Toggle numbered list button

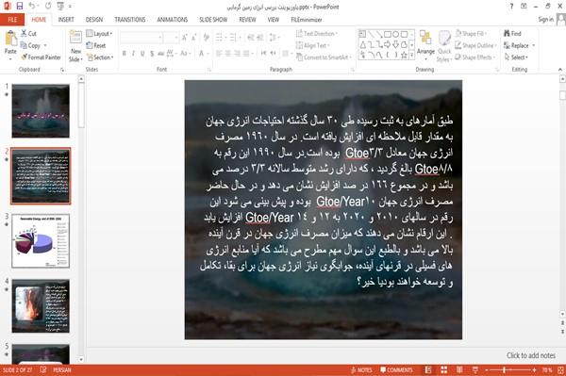(x=234, y=37)
